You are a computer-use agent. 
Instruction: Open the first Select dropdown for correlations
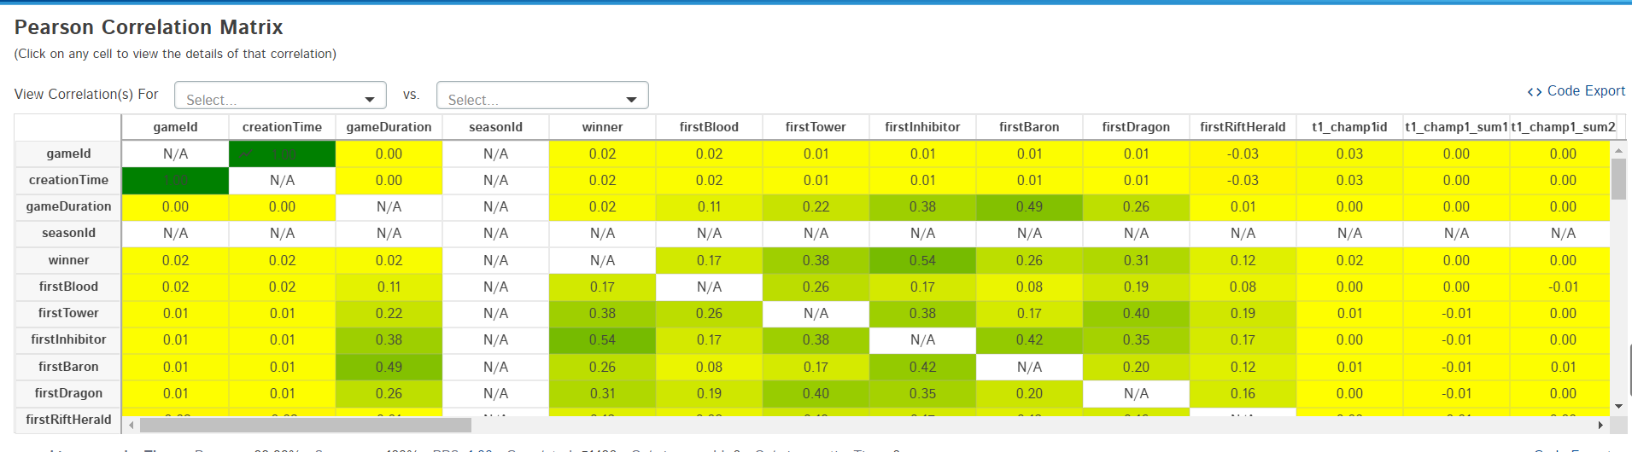[x=280, y=96]
